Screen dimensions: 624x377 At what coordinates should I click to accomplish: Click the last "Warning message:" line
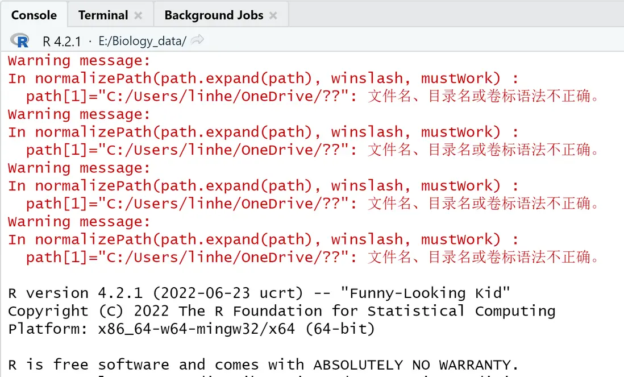[x=79, y=221]
